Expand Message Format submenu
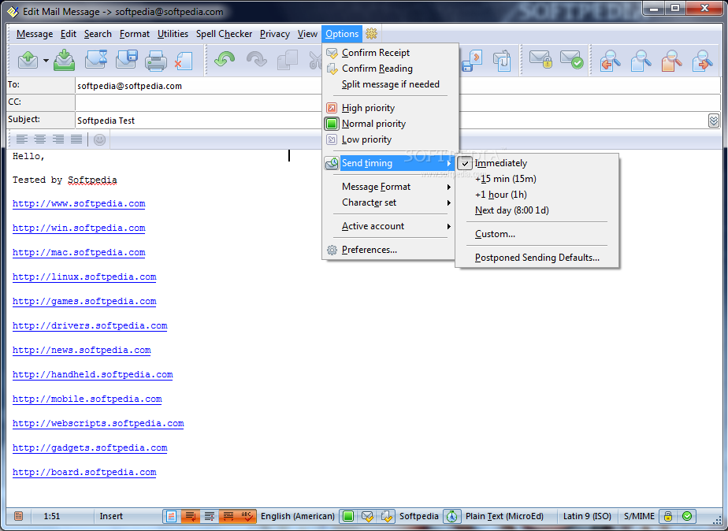This screenshot has width=728, height=531. (388, 187)
